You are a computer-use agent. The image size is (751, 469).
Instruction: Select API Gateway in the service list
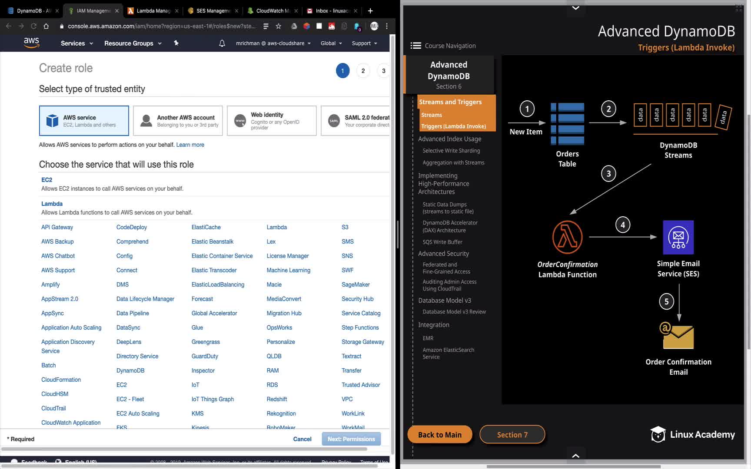[x=57, y=227]
